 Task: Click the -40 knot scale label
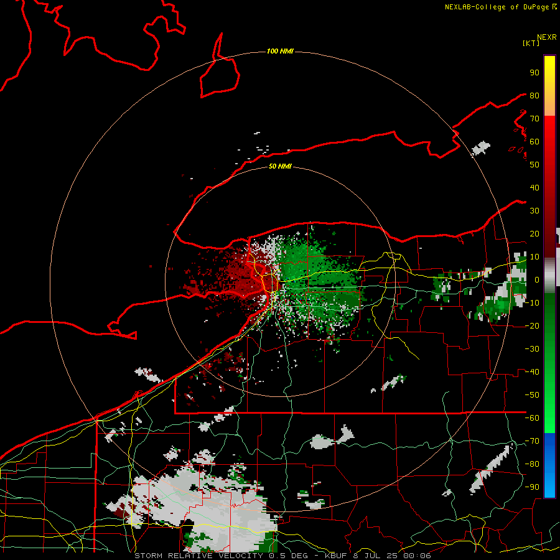click(532, 372)
